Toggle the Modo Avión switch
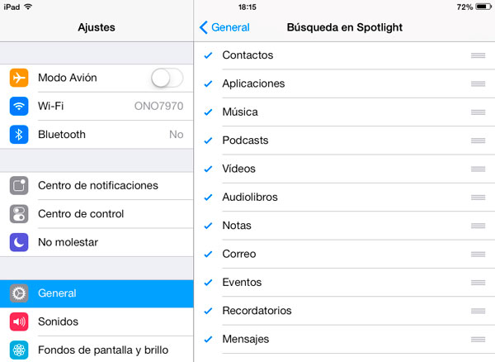 [x=167, y=78]
